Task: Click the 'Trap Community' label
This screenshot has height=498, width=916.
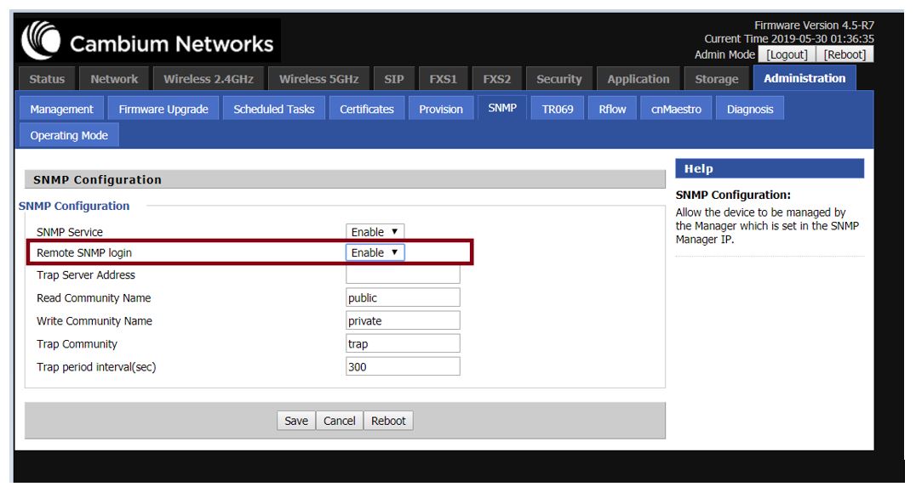Action: click(77, 344)
